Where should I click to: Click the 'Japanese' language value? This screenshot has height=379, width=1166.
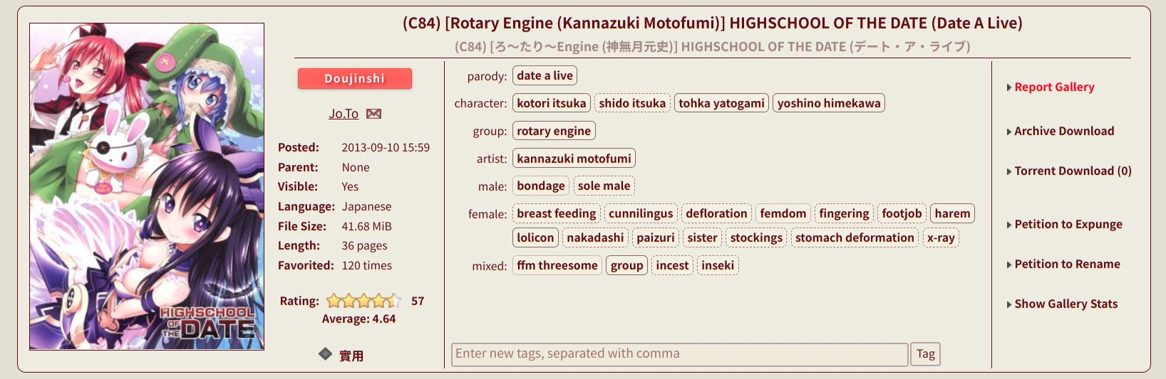click(366, 206)
